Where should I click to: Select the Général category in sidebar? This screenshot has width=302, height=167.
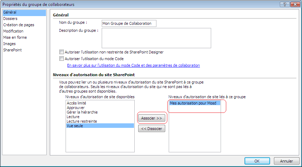coord(10,13)
